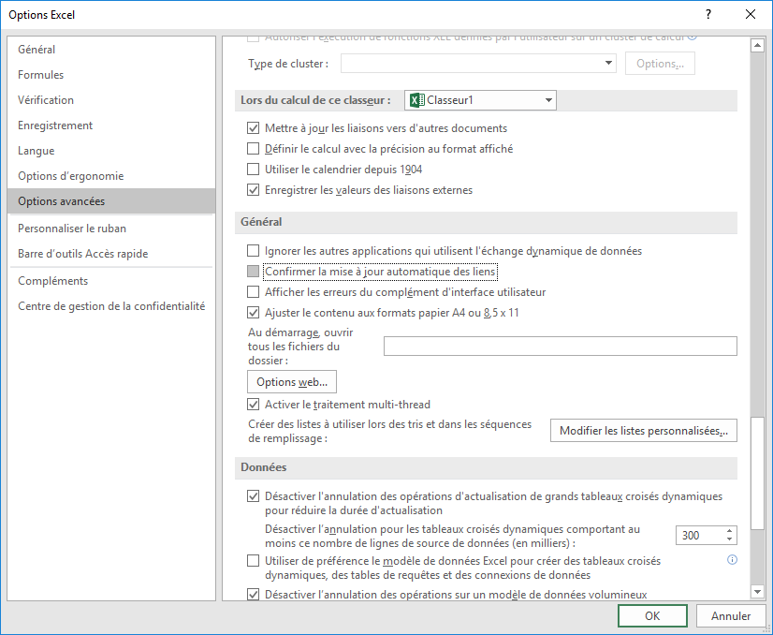Viewport: 773px width, 635px height.
Task: Select 'Personnaliser le ruban' in the sidebar
Action: click(72, 229)
